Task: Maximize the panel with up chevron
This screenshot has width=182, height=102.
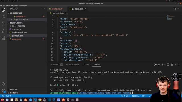Action: [176, 65]
